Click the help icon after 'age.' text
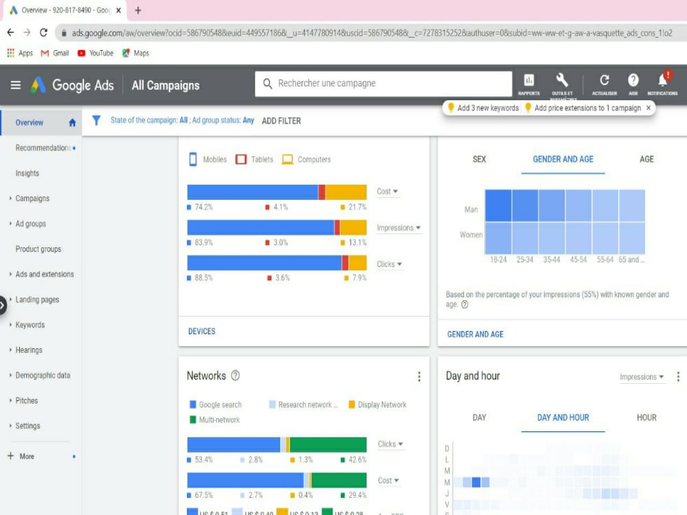Image resolution: width=687 pixels, height=515 pixels. tap(465, 304)
